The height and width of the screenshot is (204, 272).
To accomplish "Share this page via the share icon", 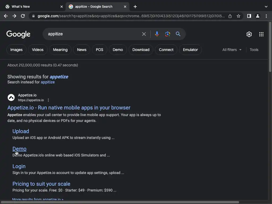I will click(230, 16).
